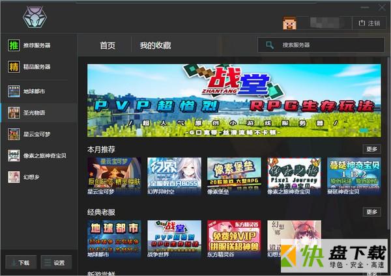The width and height of the screenshot is (391, 276).
Task: Select 星云宝可梦 text in sidebar
Action: tap(37, 134)
